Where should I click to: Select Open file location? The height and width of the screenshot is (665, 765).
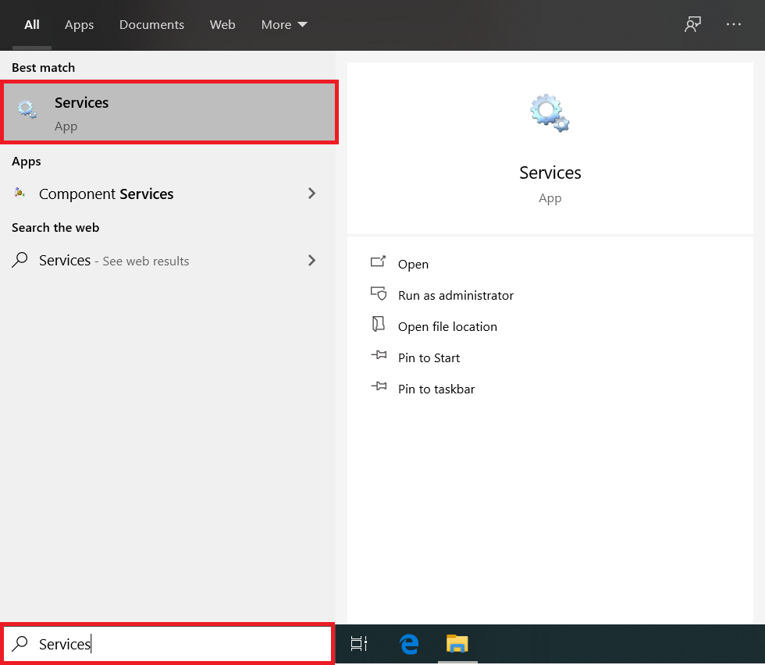coord(447,326)
